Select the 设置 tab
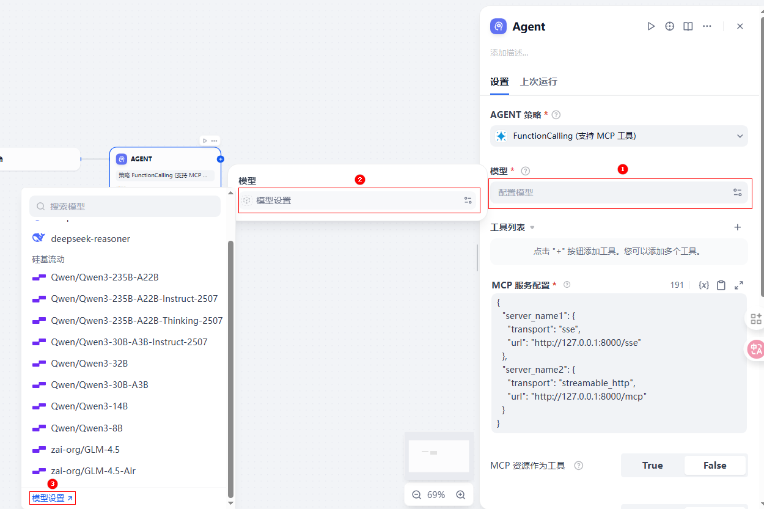Image resolution: width=764 pixels, height=509 pixels. pyautogui.click(x=499, y=82)
